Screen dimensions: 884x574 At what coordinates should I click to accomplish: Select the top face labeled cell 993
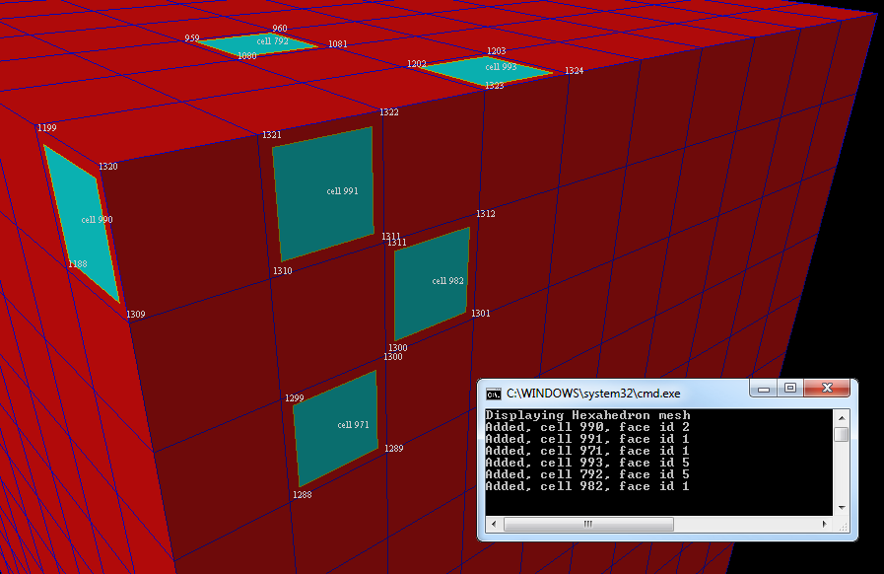488,70
